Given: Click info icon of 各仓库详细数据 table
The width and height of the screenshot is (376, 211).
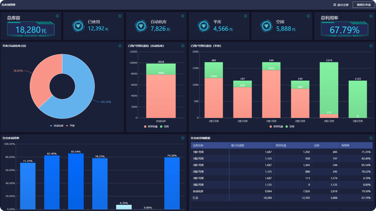Looking at the screenshot, I should click(x=371, y=138).
